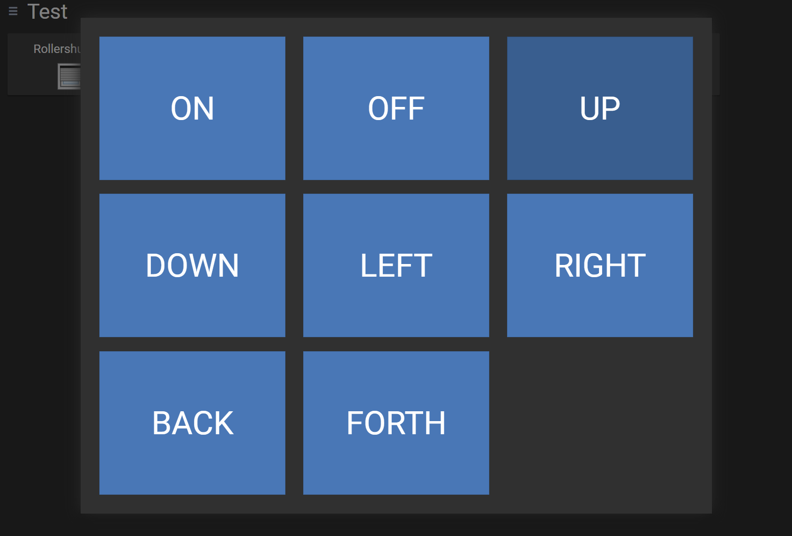Open the hamburger sidebar menu

coord(13,11)
